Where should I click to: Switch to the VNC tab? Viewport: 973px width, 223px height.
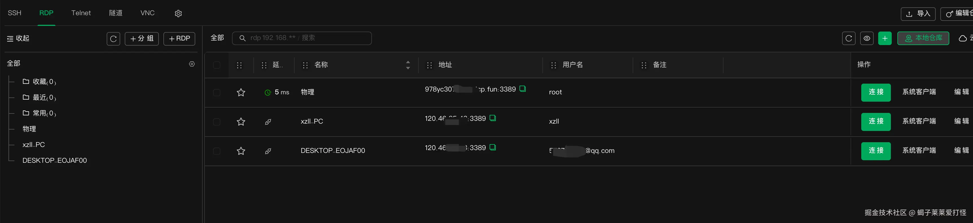(x=147, y=13)
